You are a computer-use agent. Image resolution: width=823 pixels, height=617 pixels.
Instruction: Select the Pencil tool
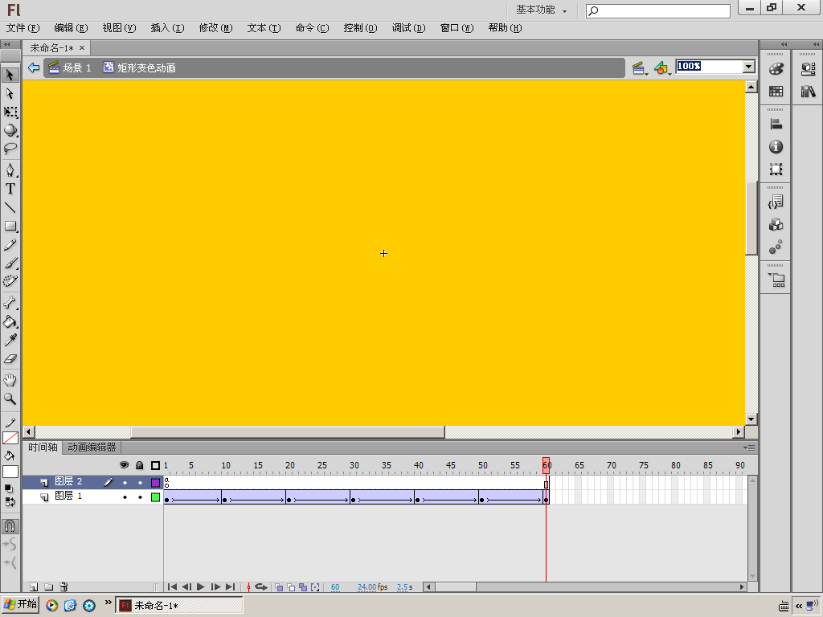pyautogui.click(x=10, y=245)
